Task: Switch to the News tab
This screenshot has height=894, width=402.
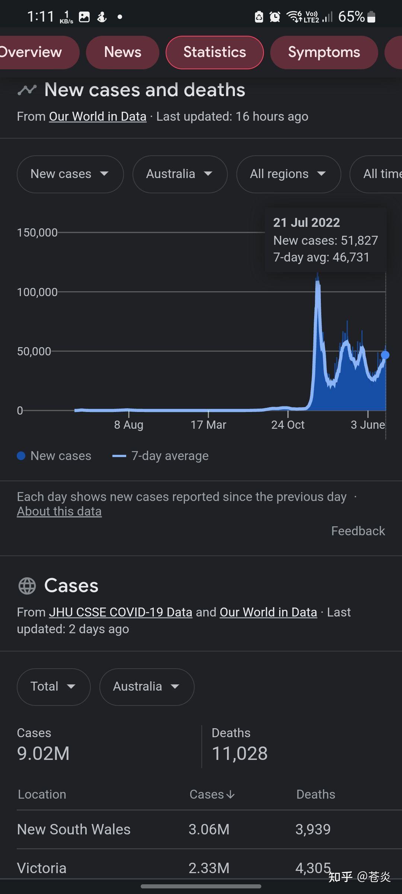Action: [122, 52]
